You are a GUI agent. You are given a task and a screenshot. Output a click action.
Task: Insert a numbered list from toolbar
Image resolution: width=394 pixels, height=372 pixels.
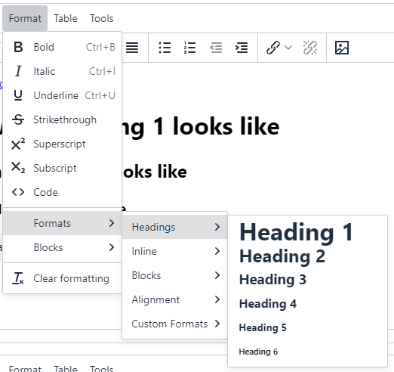[x=190, y=48]
